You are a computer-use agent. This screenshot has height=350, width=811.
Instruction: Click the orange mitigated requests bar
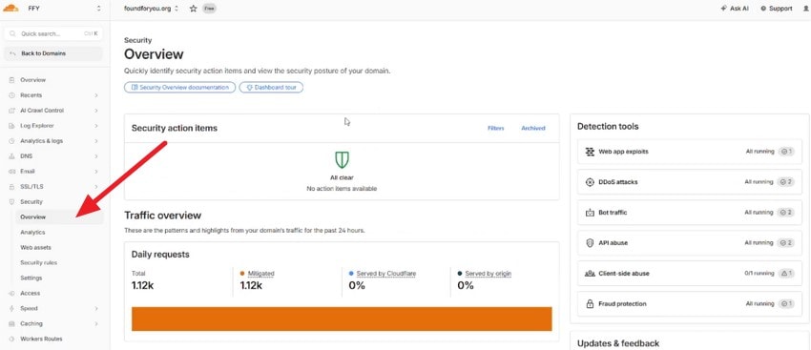tap(342, 319)
